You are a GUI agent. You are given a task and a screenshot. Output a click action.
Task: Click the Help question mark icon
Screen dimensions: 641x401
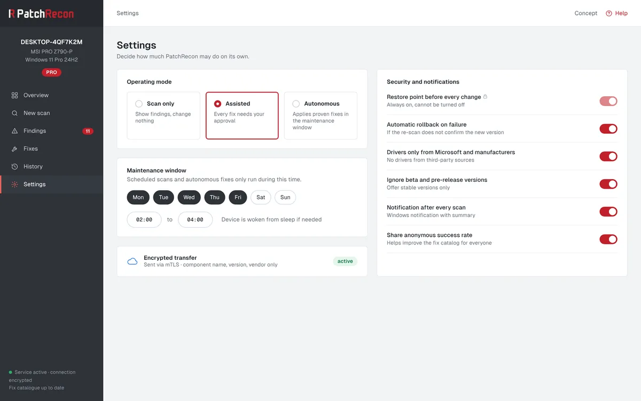609,13
